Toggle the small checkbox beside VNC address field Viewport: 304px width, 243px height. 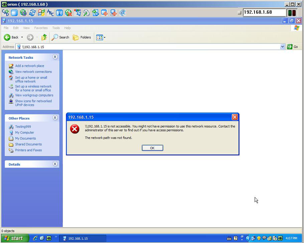coord(240,13)
